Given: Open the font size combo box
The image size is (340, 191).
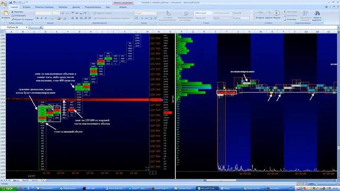Looking at the screenshot, I should point(57,13).
